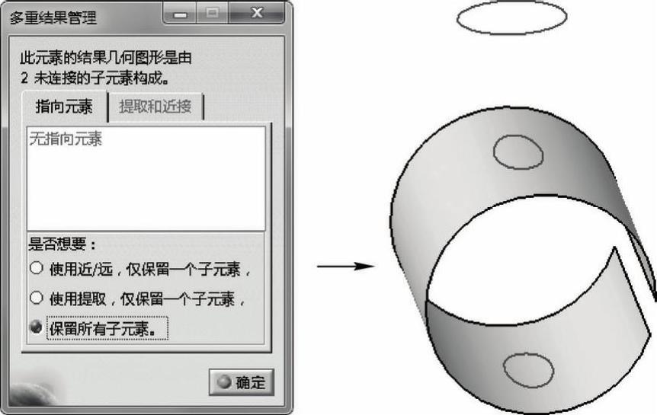Click inside the 无指向元素 list box
The height and width of the screenshot is (415, 657).
pos(146,178)
